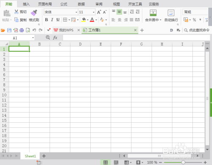The width and height of the screenshot is (212, 165).
Task: Click the Save floppy disk icon
Action: (9, 30)
